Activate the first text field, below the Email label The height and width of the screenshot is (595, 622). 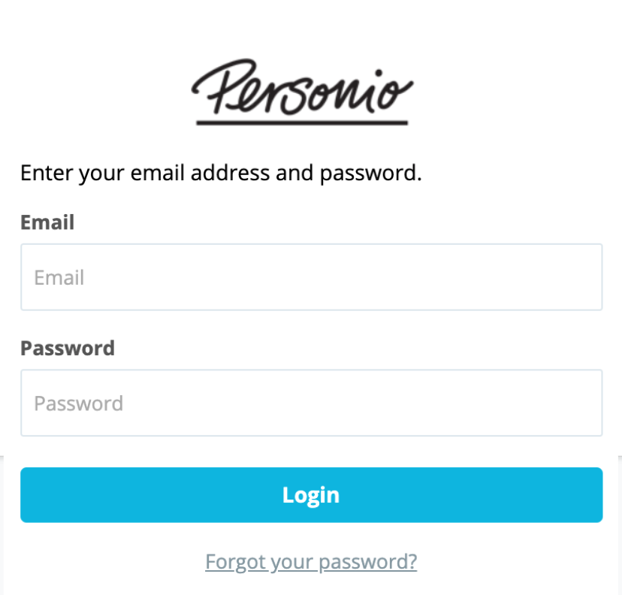tap(311, 277)
